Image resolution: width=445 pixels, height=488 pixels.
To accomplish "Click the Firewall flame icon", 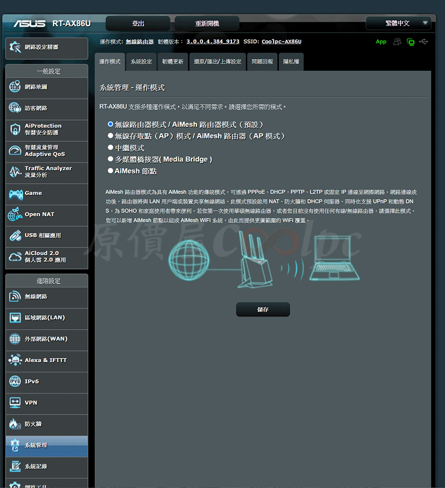I will tap(15, 424).
